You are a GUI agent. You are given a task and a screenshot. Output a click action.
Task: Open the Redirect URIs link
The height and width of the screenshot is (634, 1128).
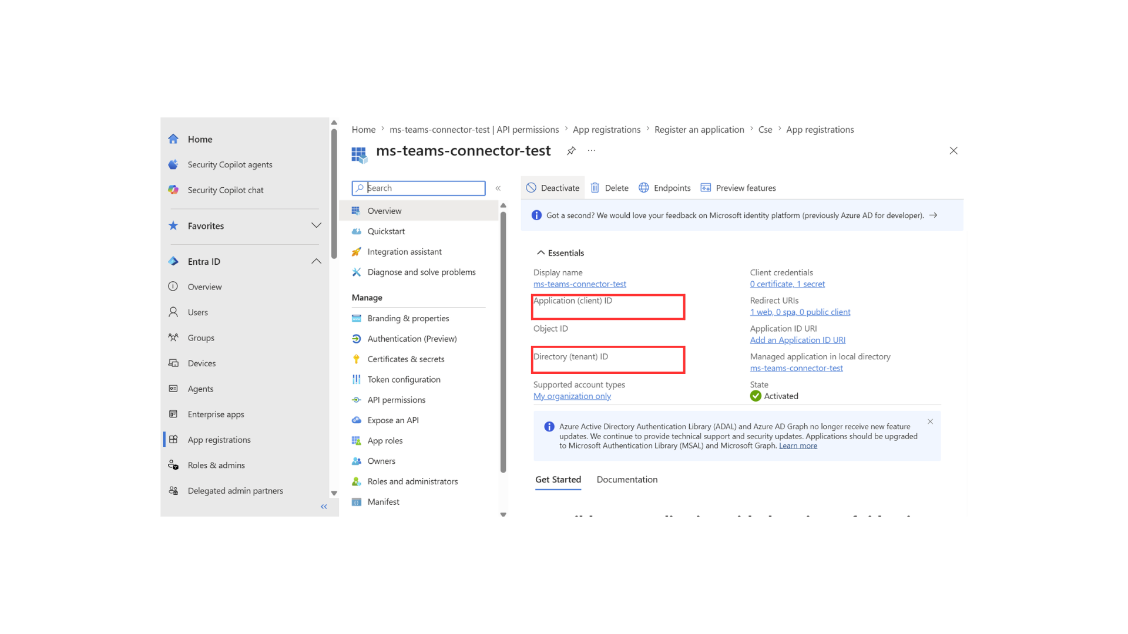[800, 312]
